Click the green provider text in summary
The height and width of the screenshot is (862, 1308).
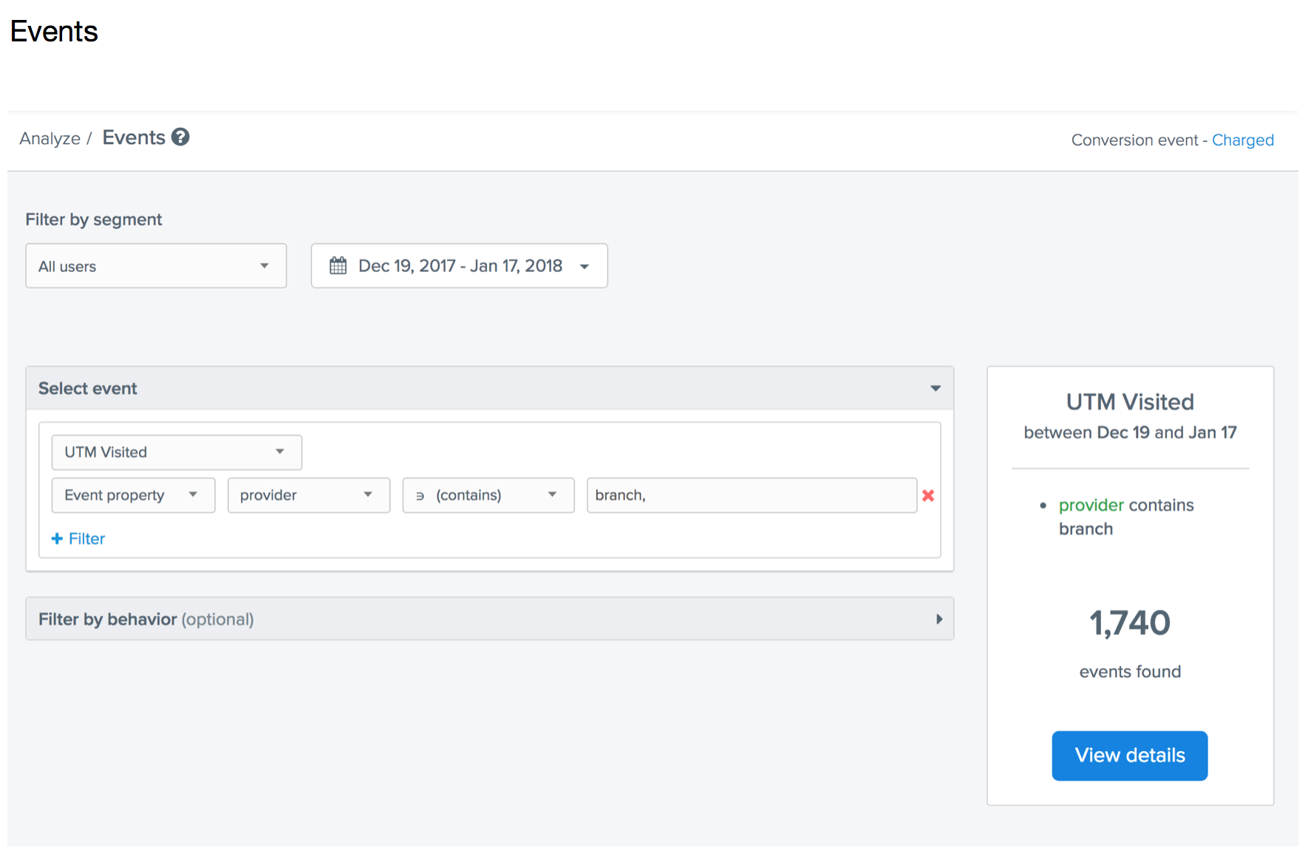1091,505
